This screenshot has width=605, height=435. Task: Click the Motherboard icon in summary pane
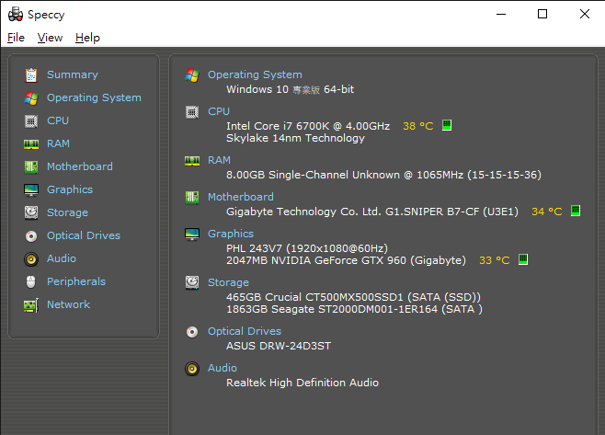[x=192, y=197]
